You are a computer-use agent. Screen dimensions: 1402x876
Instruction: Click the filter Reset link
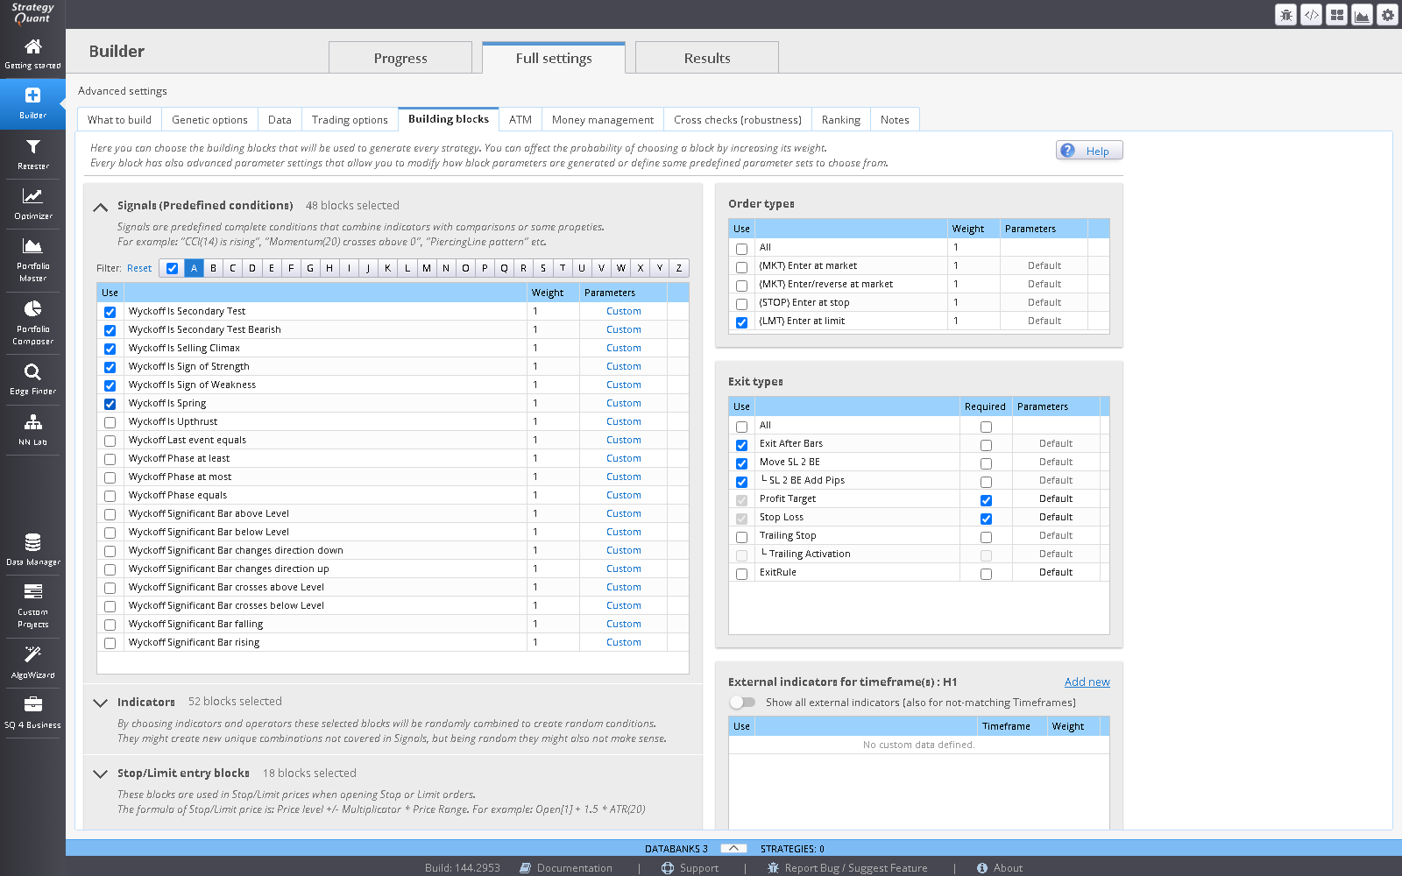(139, 268)
